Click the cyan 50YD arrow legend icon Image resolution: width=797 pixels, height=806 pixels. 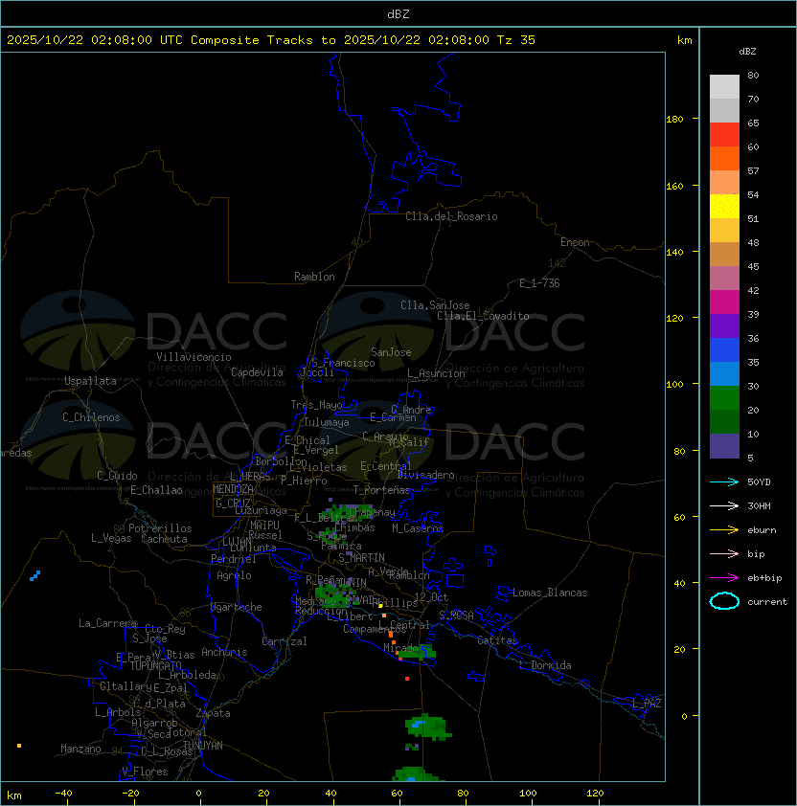(x=724, y=482)
